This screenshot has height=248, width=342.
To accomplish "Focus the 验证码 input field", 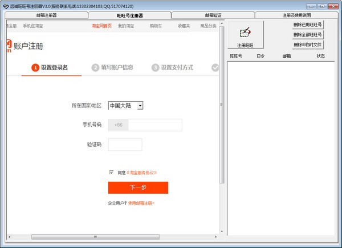I will 125,145.
